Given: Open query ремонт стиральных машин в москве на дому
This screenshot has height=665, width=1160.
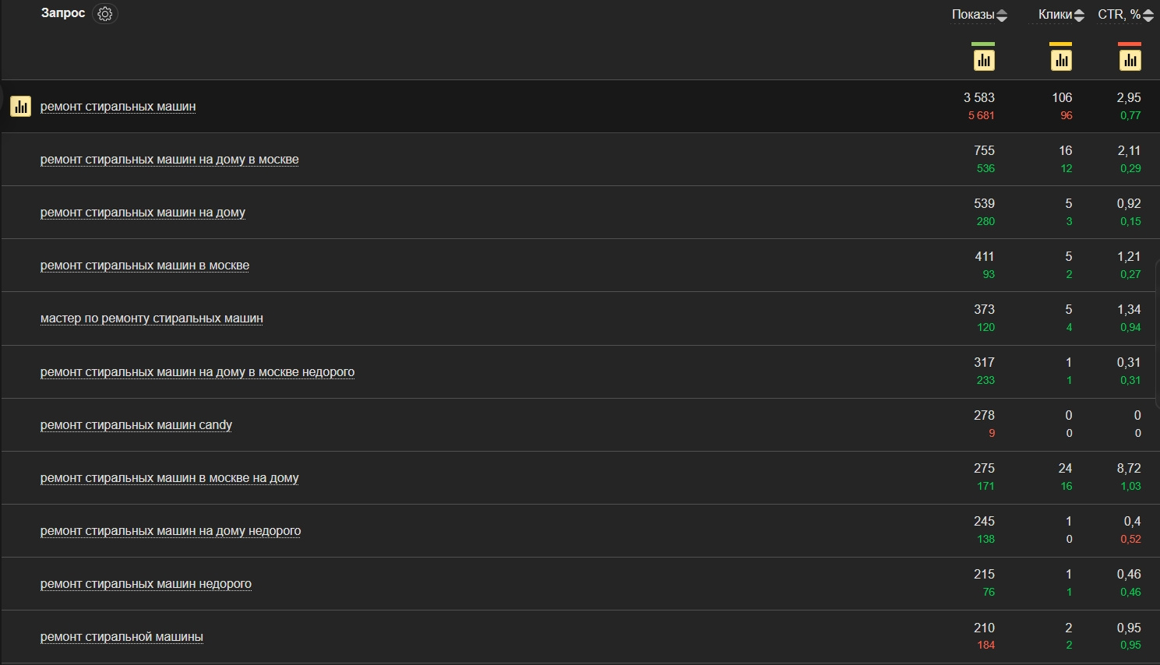Looking at the screenshot, I should click(x=169, y=478).
